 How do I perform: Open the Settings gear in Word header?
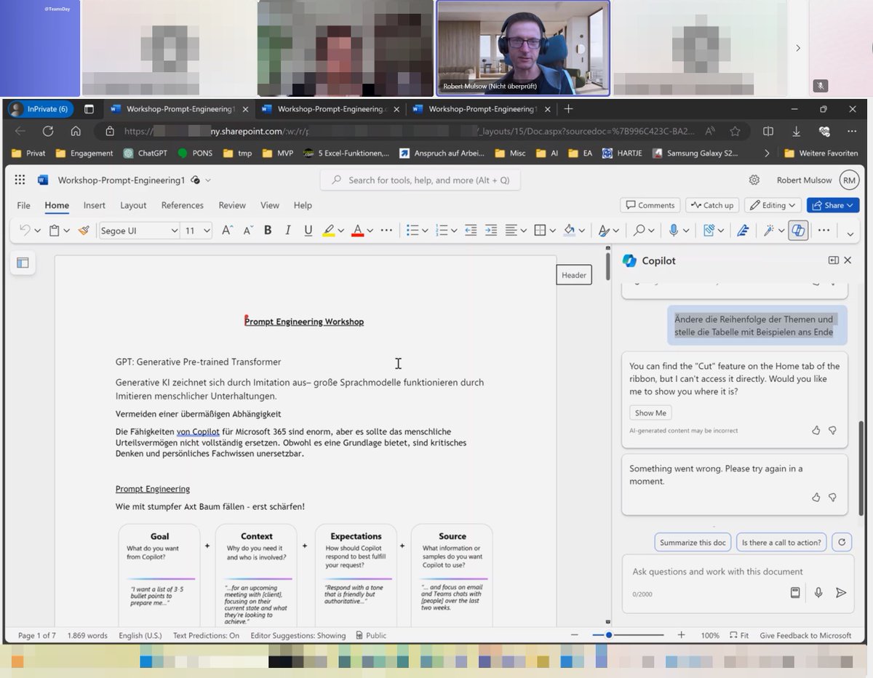754,180
